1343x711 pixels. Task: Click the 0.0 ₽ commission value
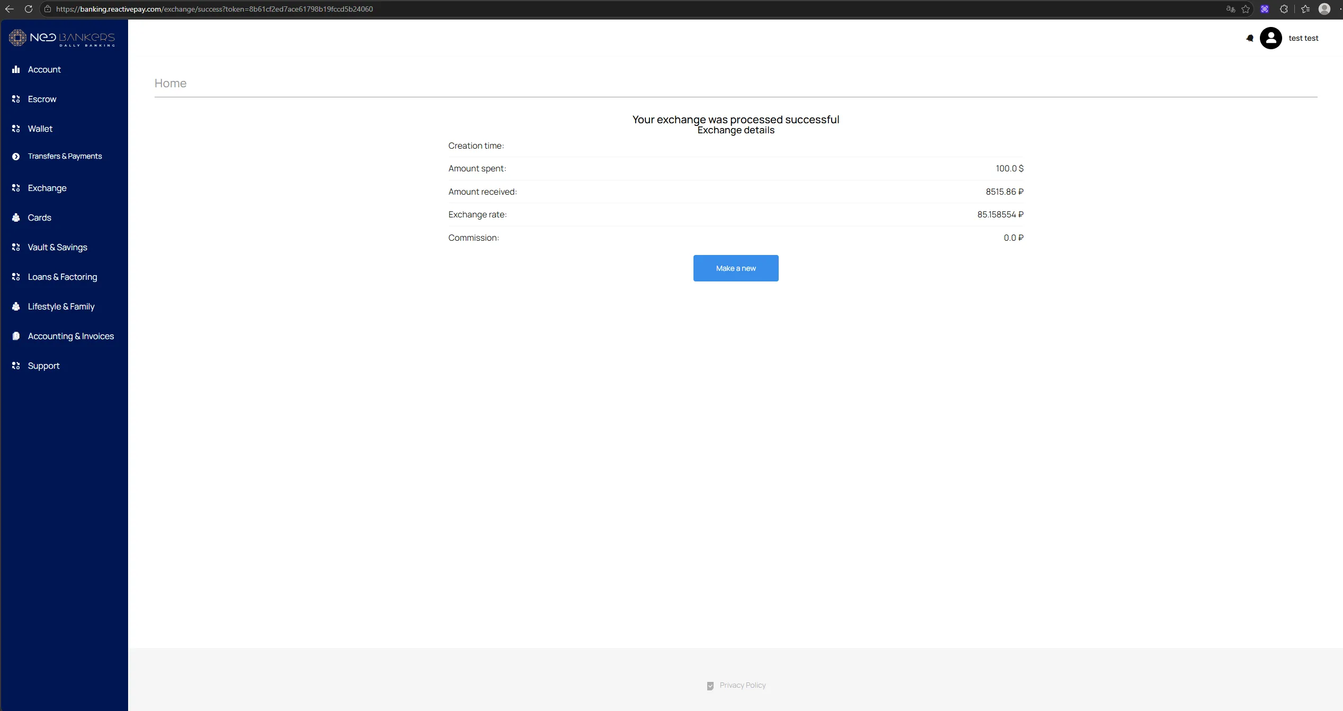[x=1013, y=238]
